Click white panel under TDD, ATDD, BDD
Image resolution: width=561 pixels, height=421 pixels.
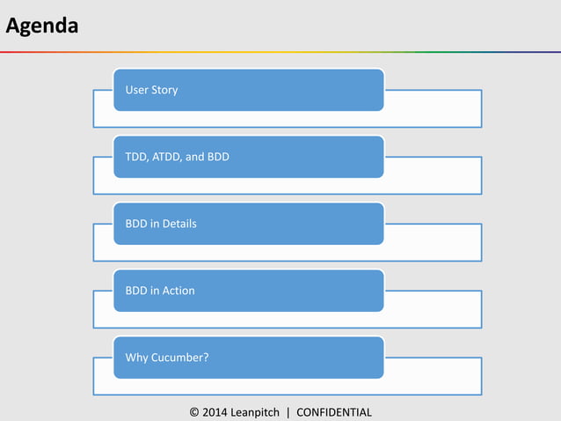431,177
